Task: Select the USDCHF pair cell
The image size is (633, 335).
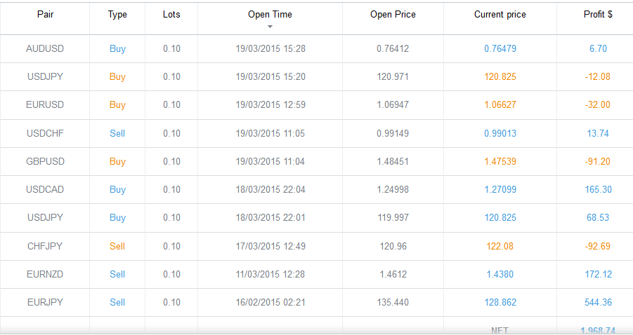Action: (x=45, y=133)
